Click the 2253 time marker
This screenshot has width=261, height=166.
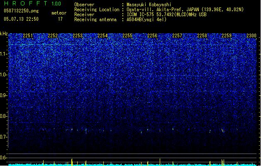(78, 36)
